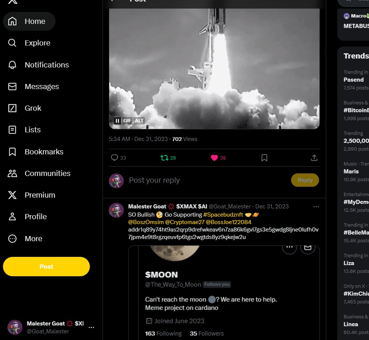Open the 2,500,00 trending topic
The width and height of the screenshot is (369, 340).
(356, 141)
